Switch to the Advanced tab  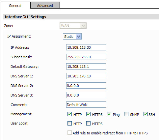coord(45,5)
